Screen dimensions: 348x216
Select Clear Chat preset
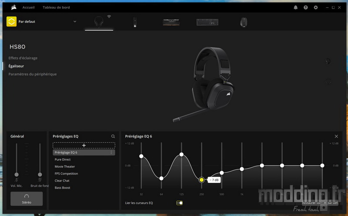[62, 181]
